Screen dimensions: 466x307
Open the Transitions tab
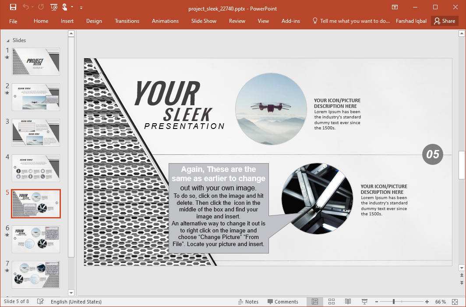tap(127, 21)
